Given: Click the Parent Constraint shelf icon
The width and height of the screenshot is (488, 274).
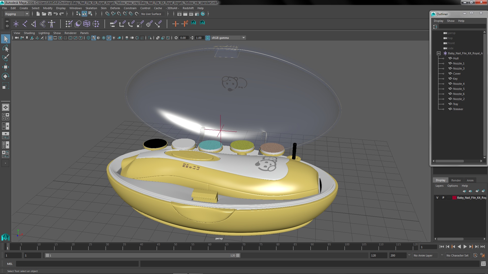Looking at the screenshot, I should coord(113,24).
